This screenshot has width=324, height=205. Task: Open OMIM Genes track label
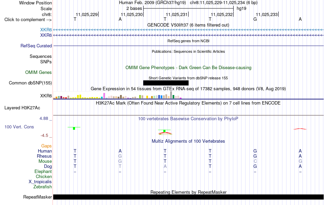coord(38,73)
